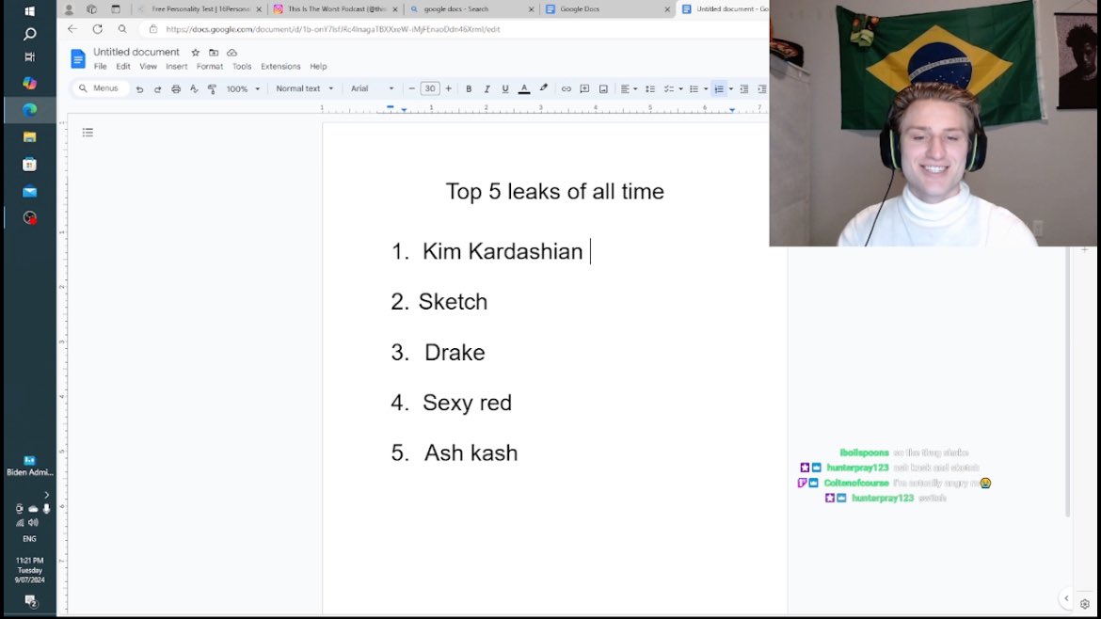Click the Untitled document title
This screenshot has height=619, width=1101.
click(136, 52)
